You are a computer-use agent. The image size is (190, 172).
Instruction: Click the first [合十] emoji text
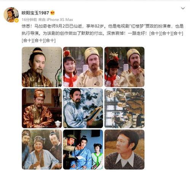click(155, 33)
